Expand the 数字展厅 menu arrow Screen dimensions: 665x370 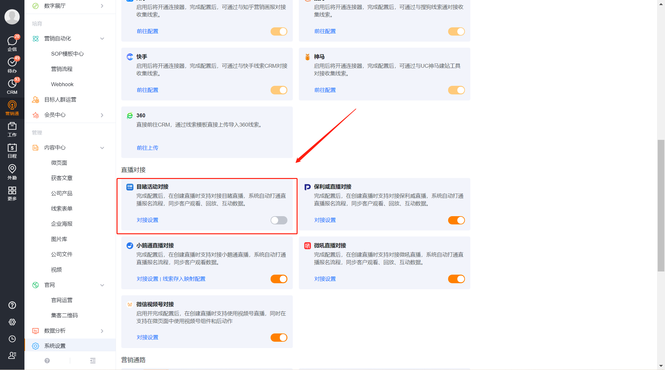102,6
